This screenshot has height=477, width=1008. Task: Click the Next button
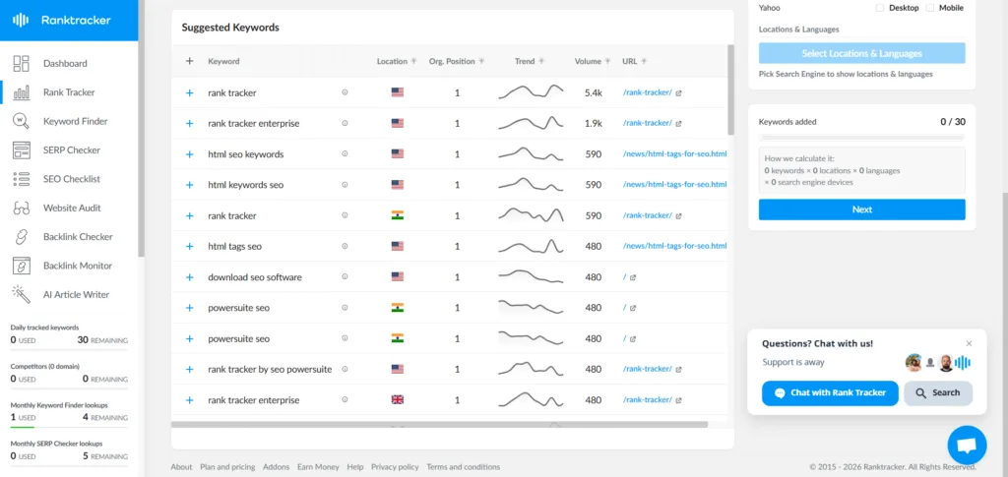[x=861, y=209]
